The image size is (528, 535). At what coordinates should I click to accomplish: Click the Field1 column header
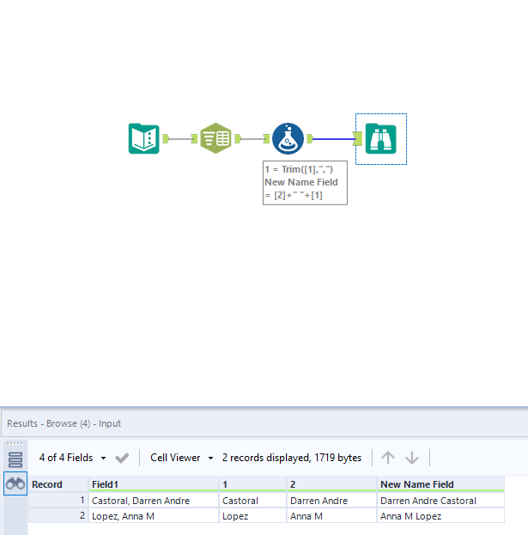(154, 484)
